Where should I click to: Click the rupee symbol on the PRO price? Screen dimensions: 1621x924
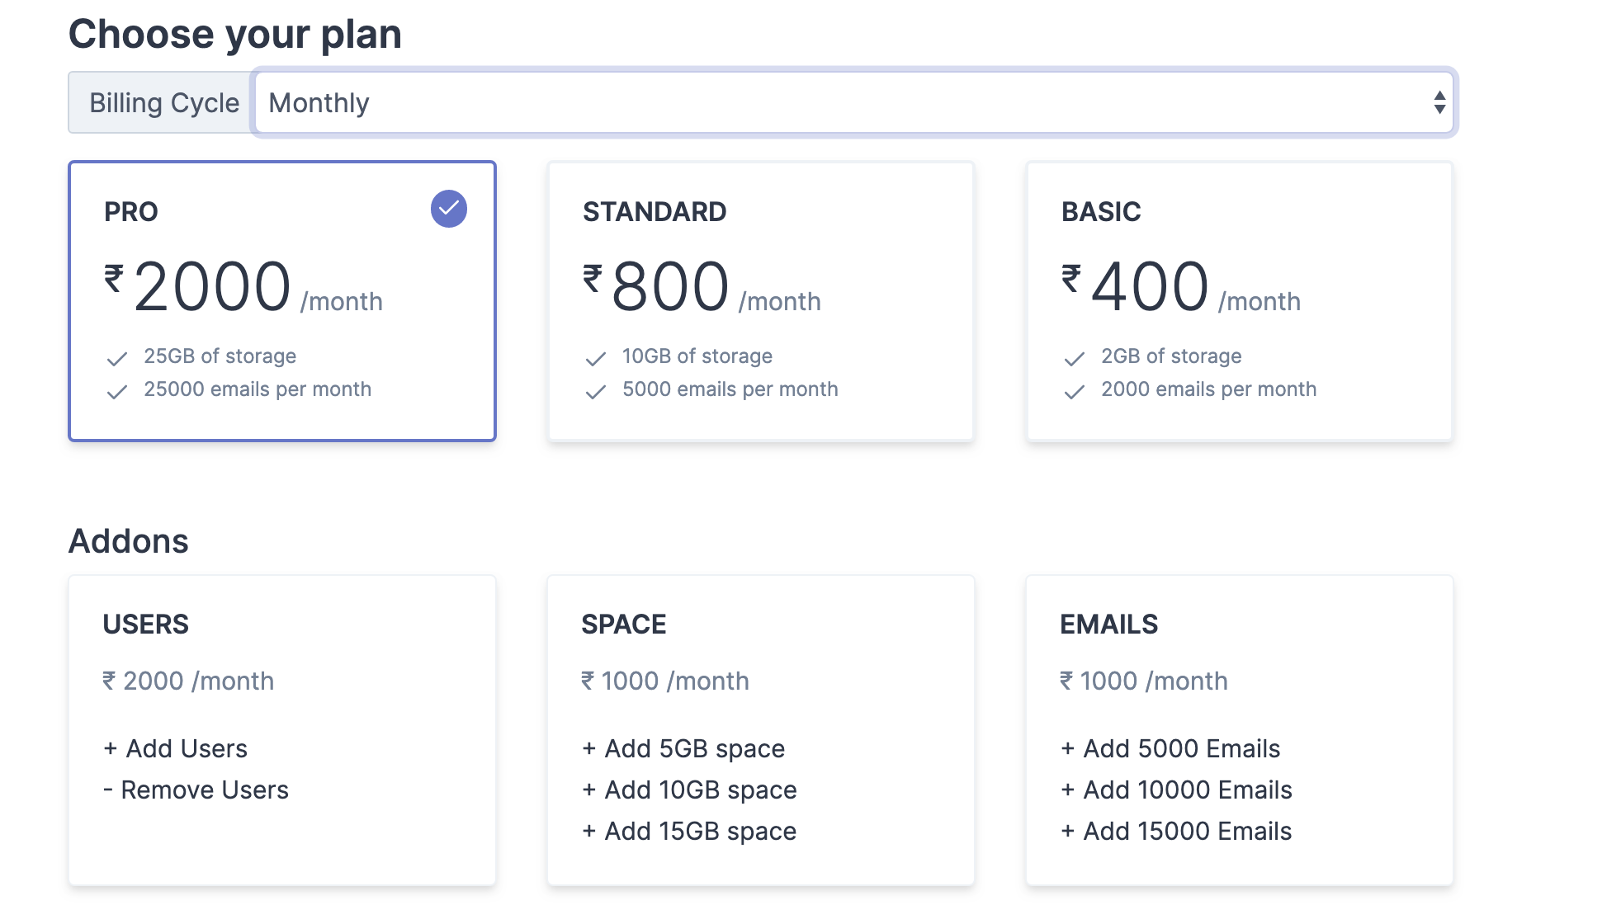pos(114,278)
